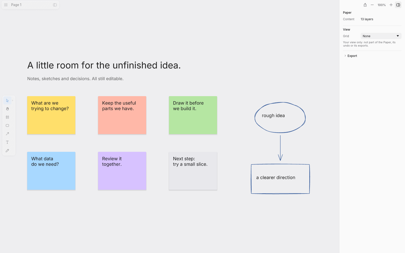Select the hand-drawn down arrow connector
The image size is (405, 253).
[x=280, y=148]
